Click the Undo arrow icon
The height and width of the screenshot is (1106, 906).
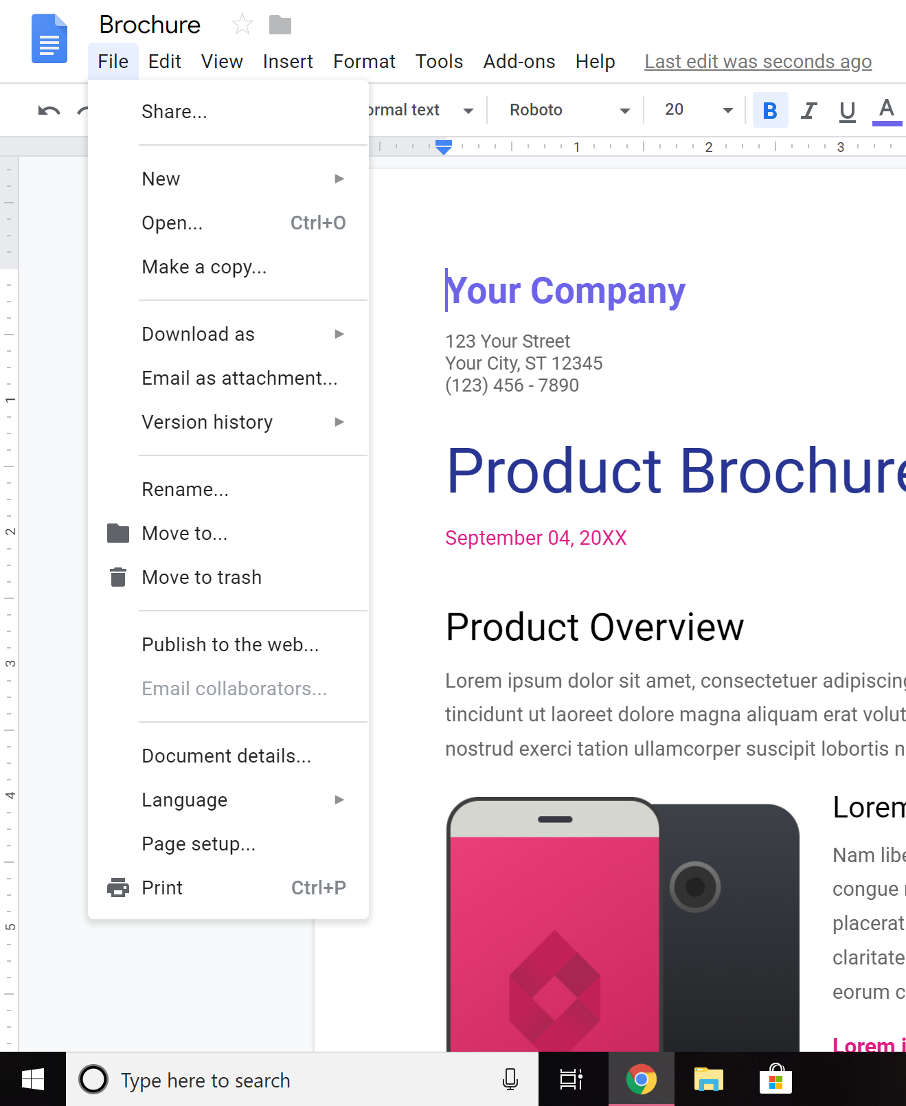49,111
